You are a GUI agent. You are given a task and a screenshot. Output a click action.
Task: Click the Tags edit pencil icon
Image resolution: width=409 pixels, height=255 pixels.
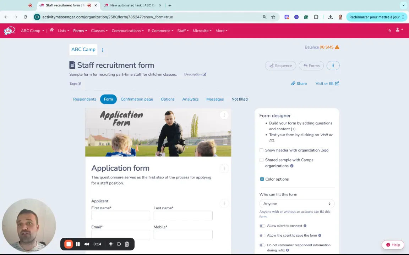click(79, 84)
